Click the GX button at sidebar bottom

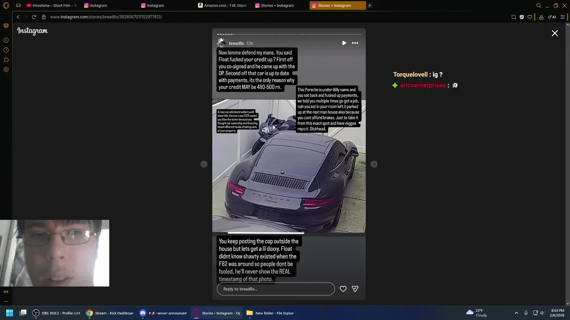coord(6,292)
